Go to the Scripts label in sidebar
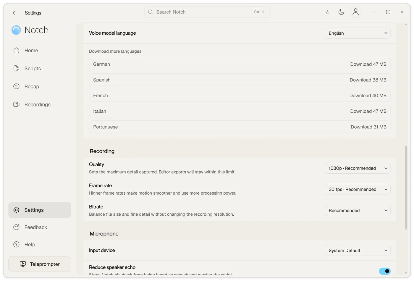Screen dimensions: 414x281 (33, 68)
